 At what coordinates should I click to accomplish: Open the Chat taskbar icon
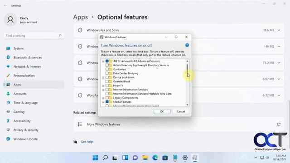(135, 158)
